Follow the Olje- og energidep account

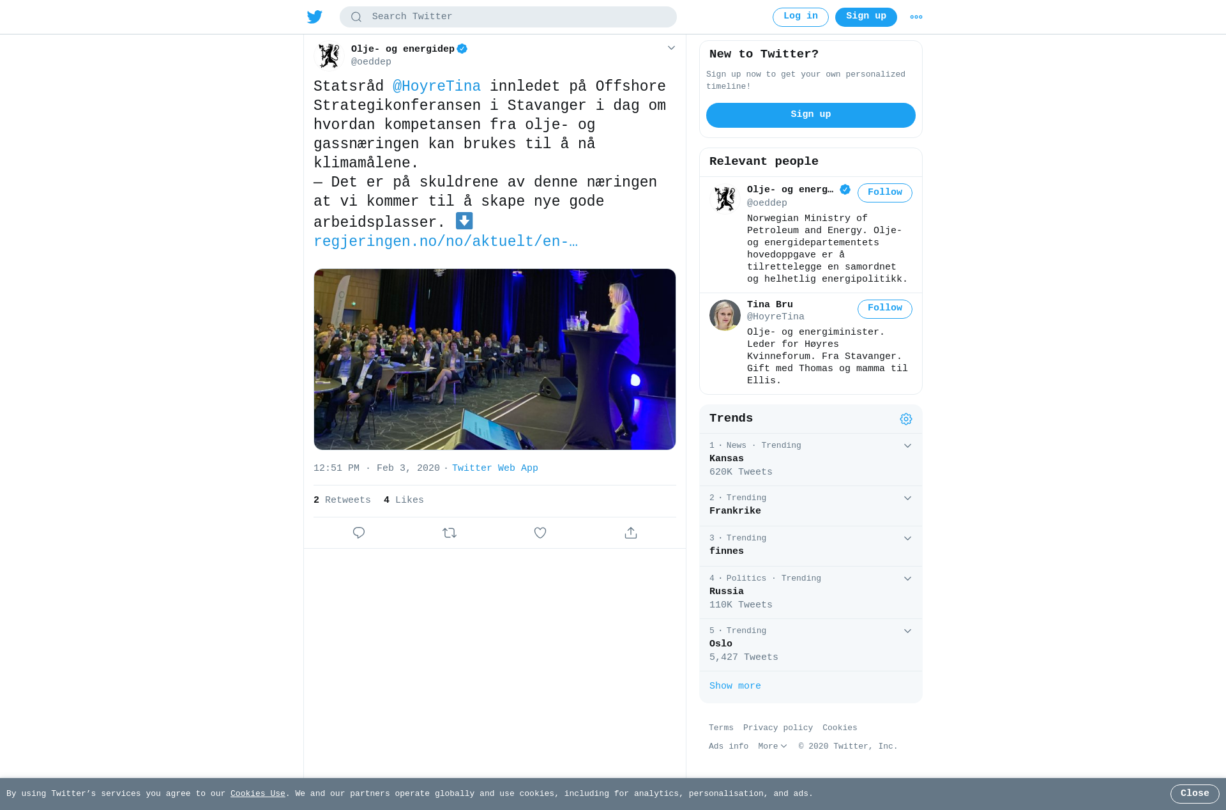click(x=884, y=193)
